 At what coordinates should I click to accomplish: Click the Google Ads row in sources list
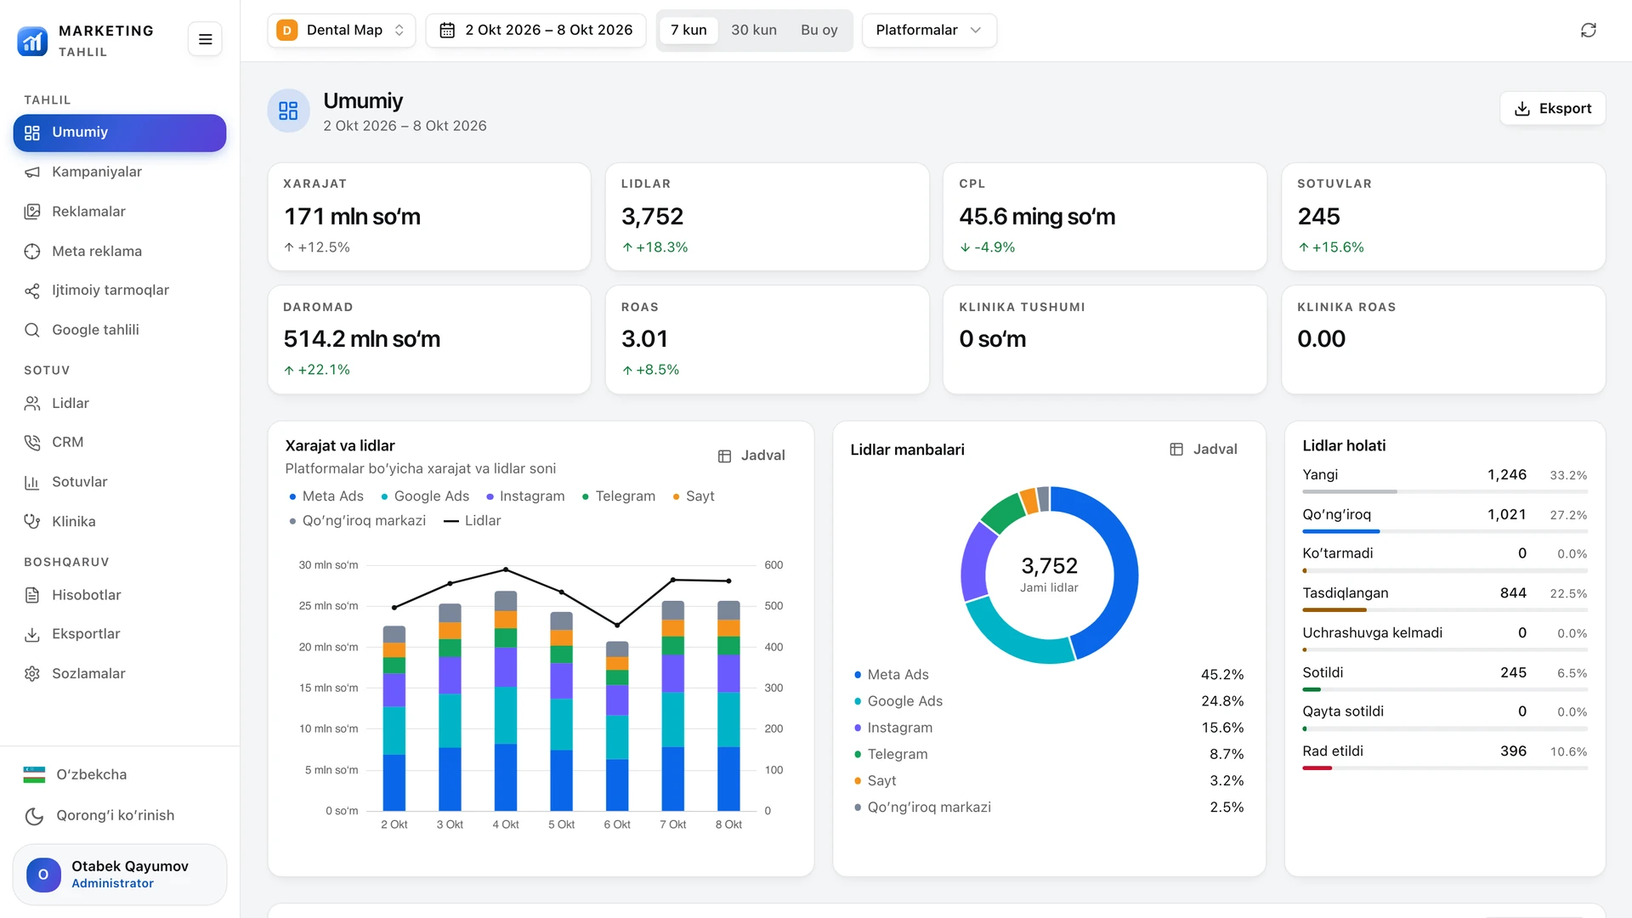click(1049, 701)
